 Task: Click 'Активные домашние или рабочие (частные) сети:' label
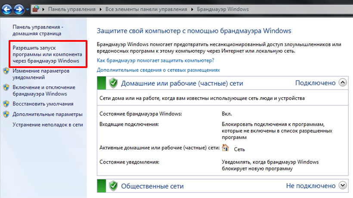(x=159, y=148)
